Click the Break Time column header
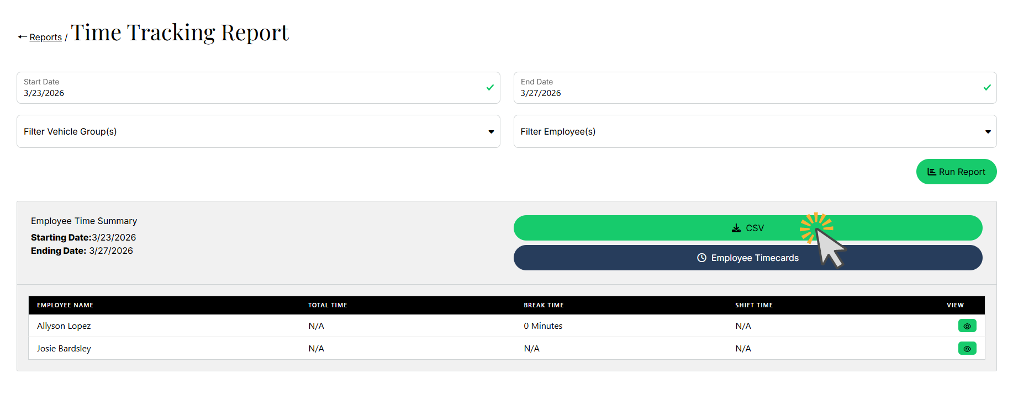Screen dimensions: 1013x400 pyautogui.click(x=544, y=305)
